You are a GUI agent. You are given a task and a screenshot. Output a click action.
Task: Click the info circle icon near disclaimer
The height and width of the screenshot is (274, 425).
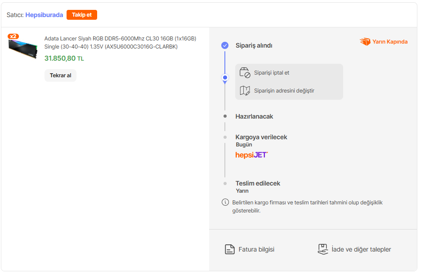tap(225, 202)
